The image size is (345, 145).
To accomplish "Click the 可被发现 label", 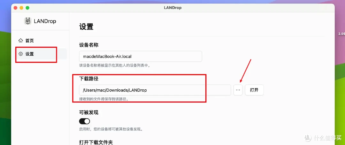I will [x=89, y=112].
